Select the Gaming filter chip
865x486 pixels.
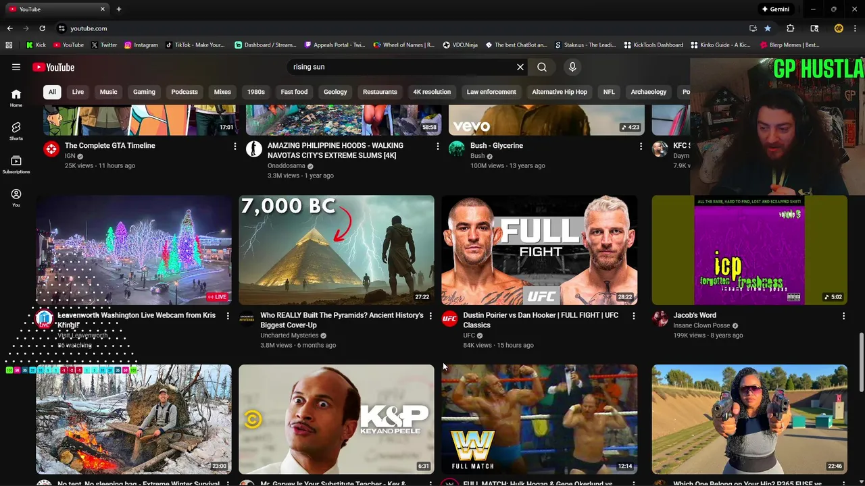tap(144, 92)
